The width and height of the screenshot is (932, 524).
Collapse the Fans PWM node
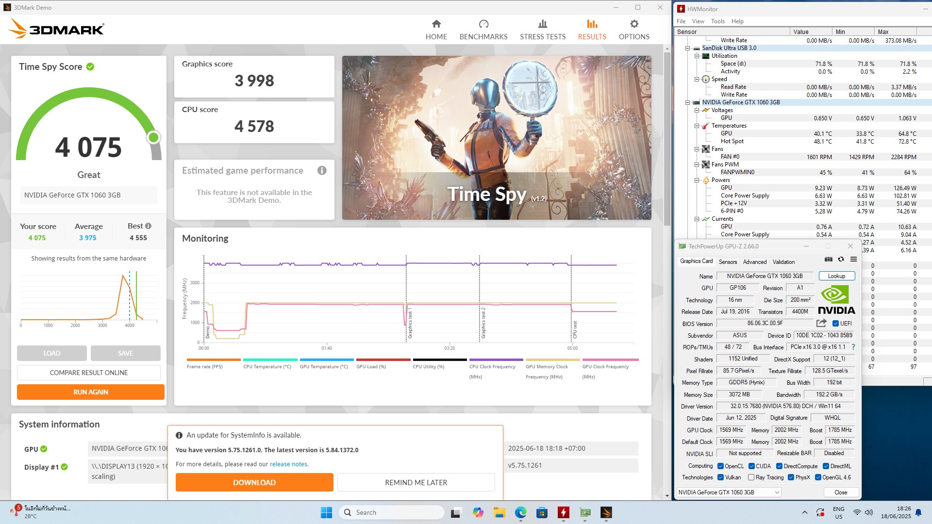pos(697,164)
